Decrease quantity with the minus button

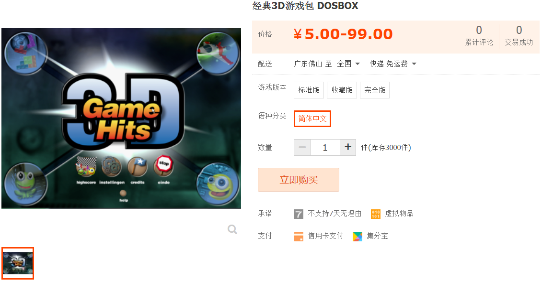302,147
